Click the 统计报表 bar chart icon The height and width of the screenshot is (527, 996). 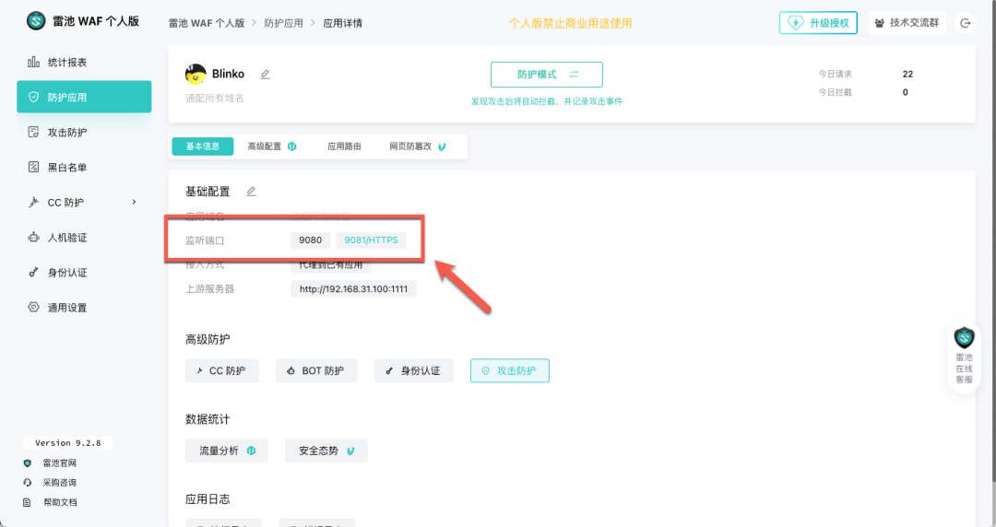(34, 62)
